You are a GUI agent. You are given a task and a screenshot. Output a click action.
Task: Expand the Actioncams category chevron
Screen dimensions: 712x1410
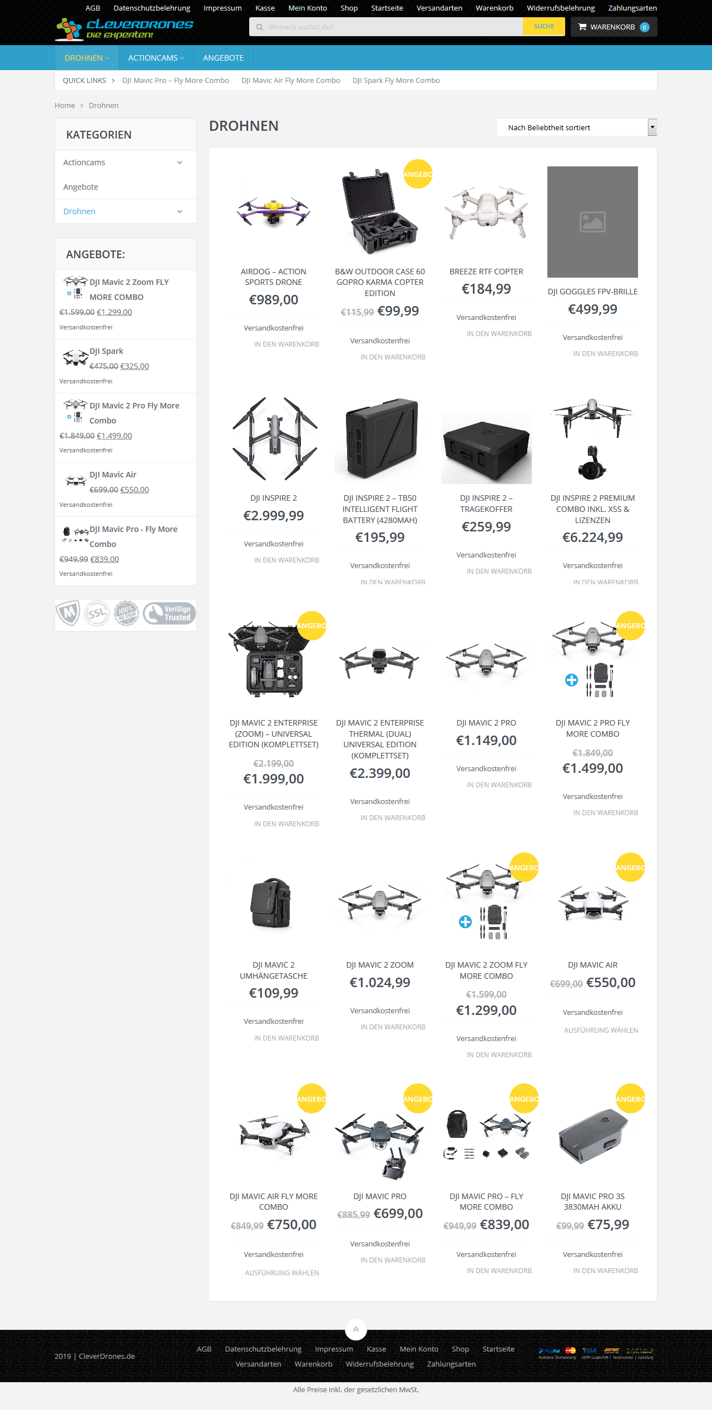tap(180, 162)
